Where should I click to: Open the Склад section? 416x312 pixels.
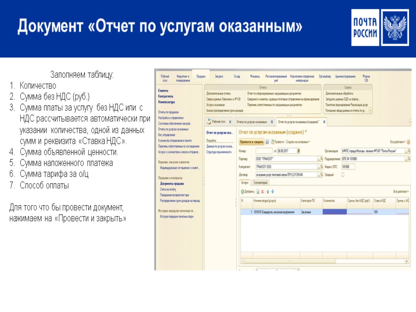click(x=237, y=76)
